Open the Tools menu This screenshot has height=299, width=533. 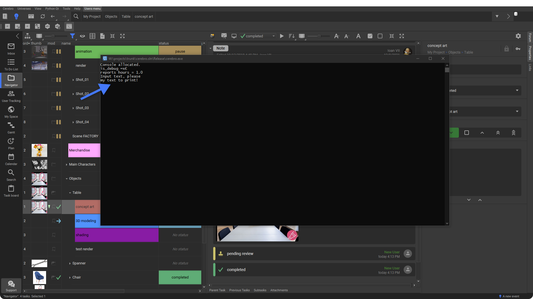pyautogui.click(x=66, y=9)
